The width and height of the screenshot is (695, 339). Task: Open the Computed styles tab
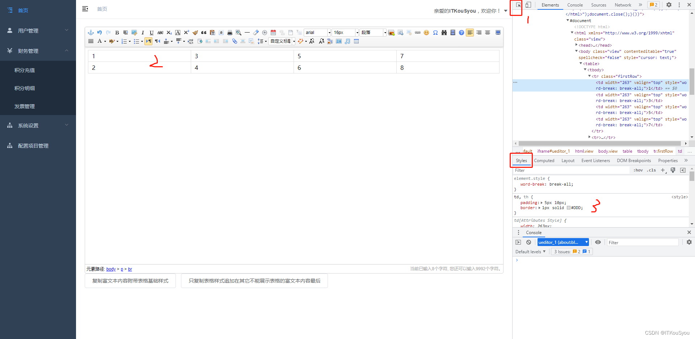[x=544, y=161]
